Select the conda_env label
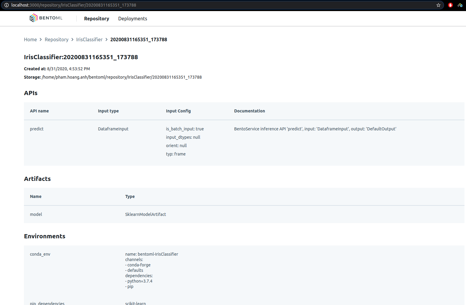 click(40, 254)
